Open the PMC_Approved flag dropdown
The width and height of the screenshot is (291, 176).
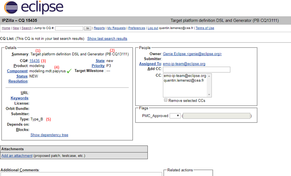click(x=175, y=116)
